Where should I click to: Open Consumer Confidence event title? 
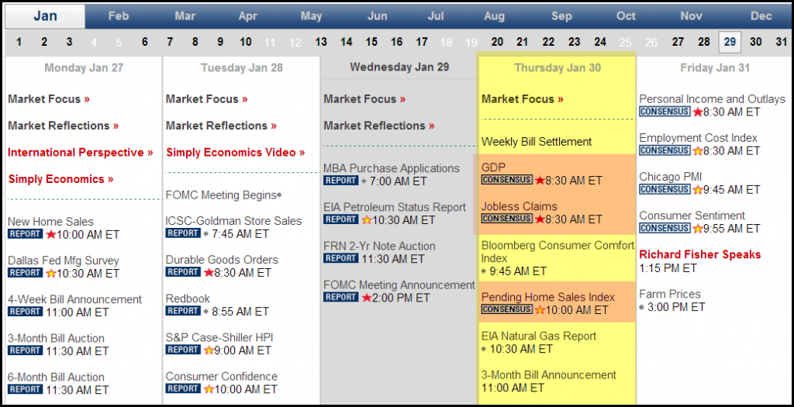click(221, 377)
